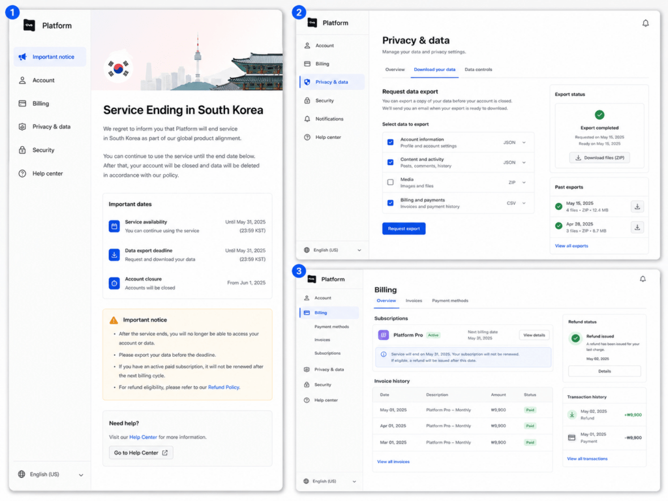668x501 pixels.
Task: Click the Data export deadline download icon
Action: [x=114, y=255]
